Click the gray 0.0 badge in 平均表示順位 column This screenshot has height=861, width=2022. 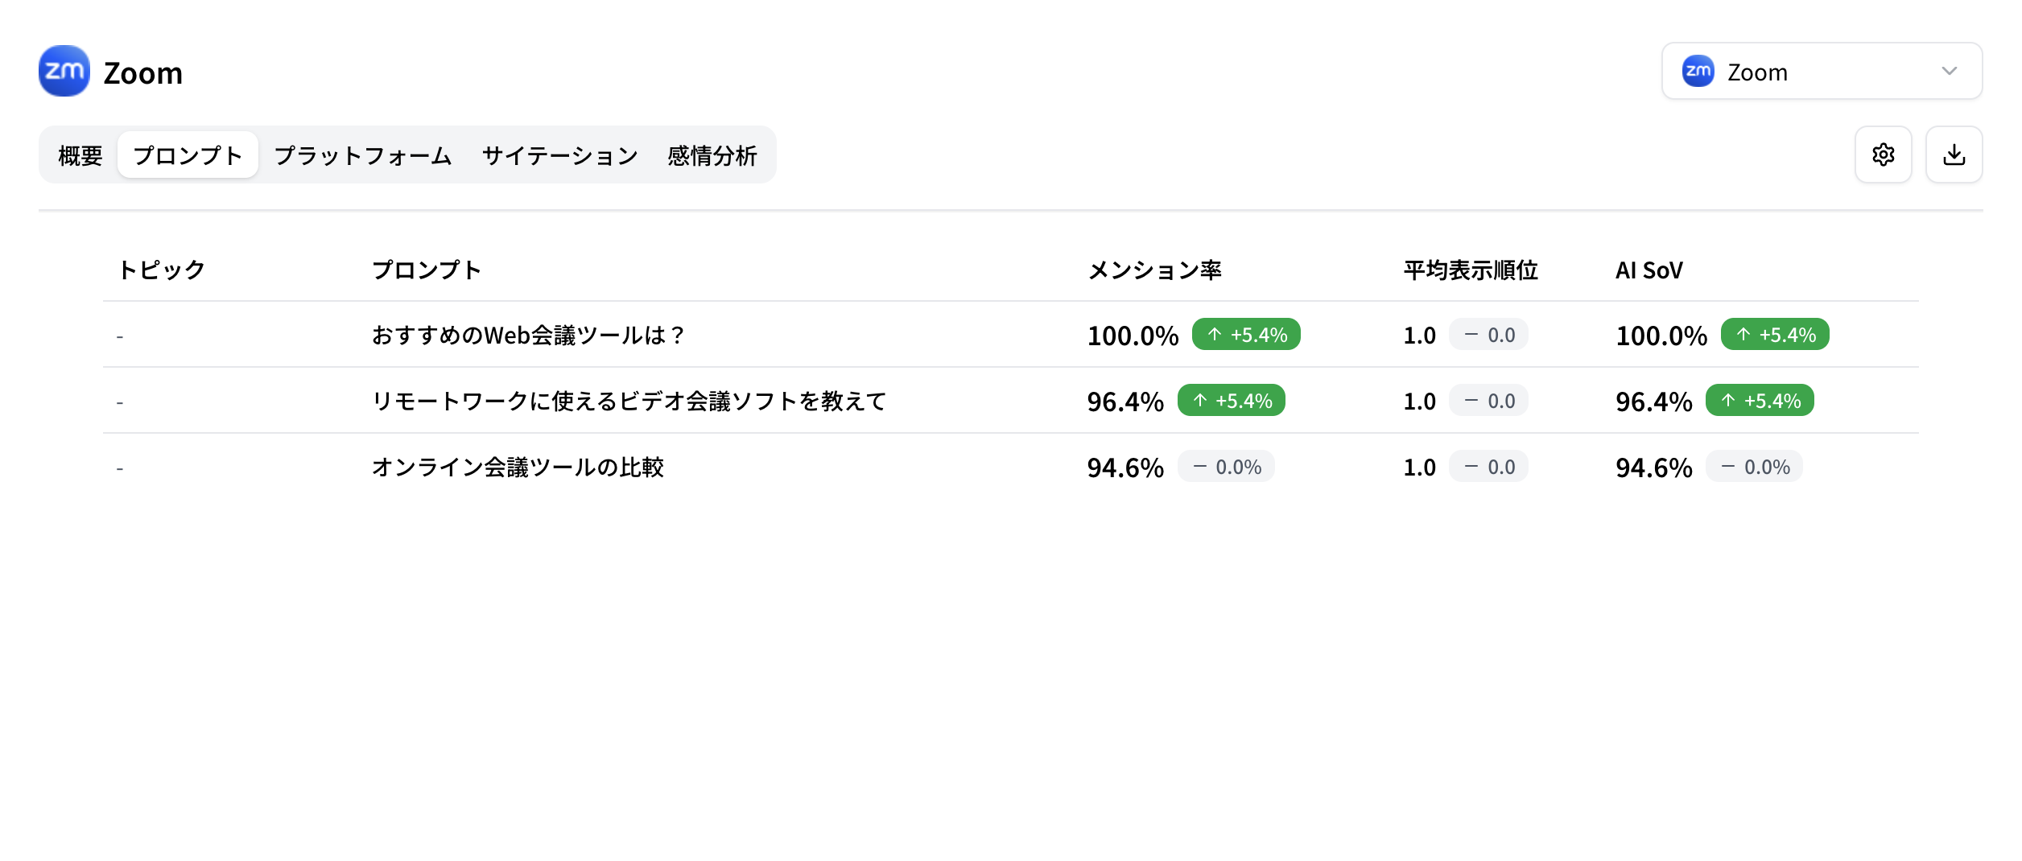1488,333
